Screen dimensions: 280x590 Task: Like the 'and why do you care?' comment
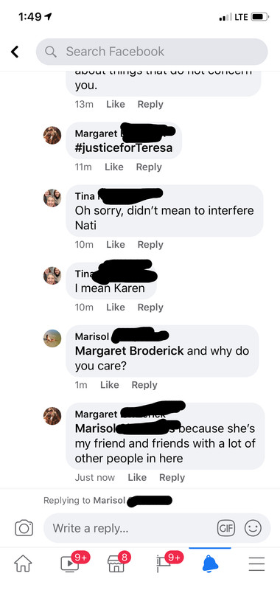109,384
